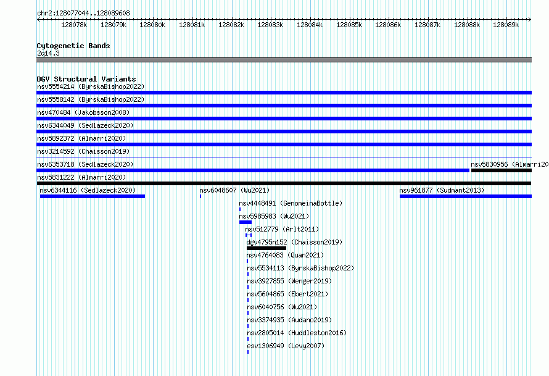Click the 128081k ruler label
Screen dimensions: 549x376
[x=192, y=25]
